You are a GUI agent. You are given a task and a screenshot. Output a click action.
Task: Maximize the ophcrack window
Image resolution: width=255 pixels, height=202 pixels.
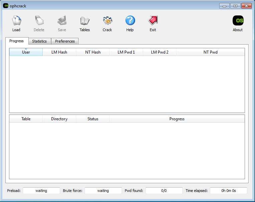[x=235, y=6]
